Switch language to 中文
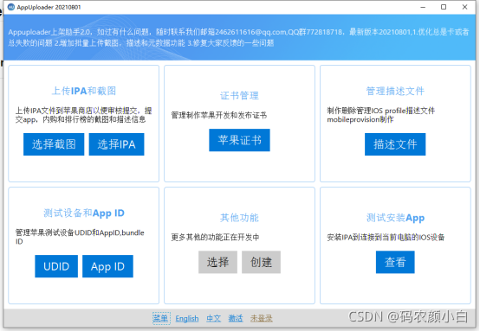The width and height of the screenshot is (480, 331). tap(213, 319)
